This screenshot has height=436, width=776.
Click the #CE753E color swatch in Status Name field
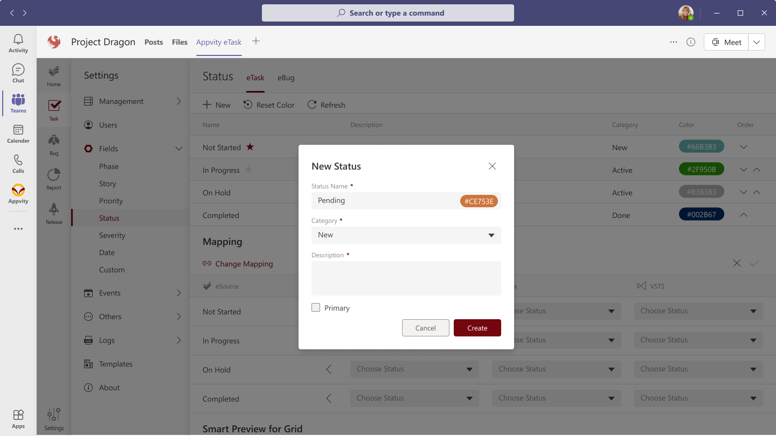coord(479,200)
